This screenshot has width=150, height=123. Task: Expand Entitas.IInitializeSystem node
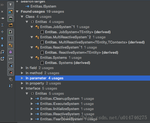pos(32,109)
